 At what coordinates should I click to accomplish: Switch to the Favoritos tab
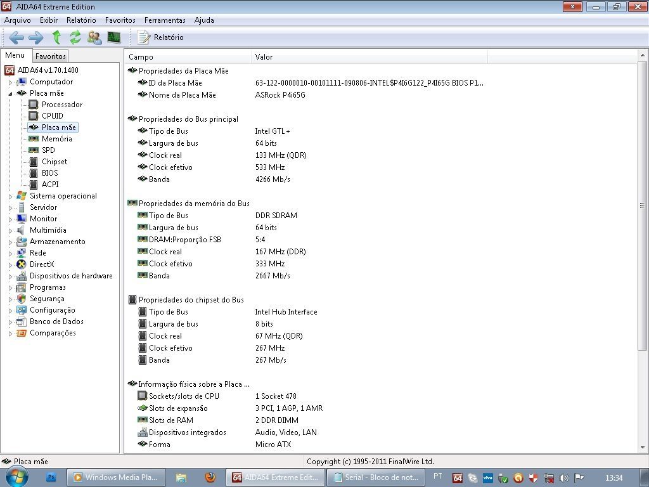coord(51,56)
